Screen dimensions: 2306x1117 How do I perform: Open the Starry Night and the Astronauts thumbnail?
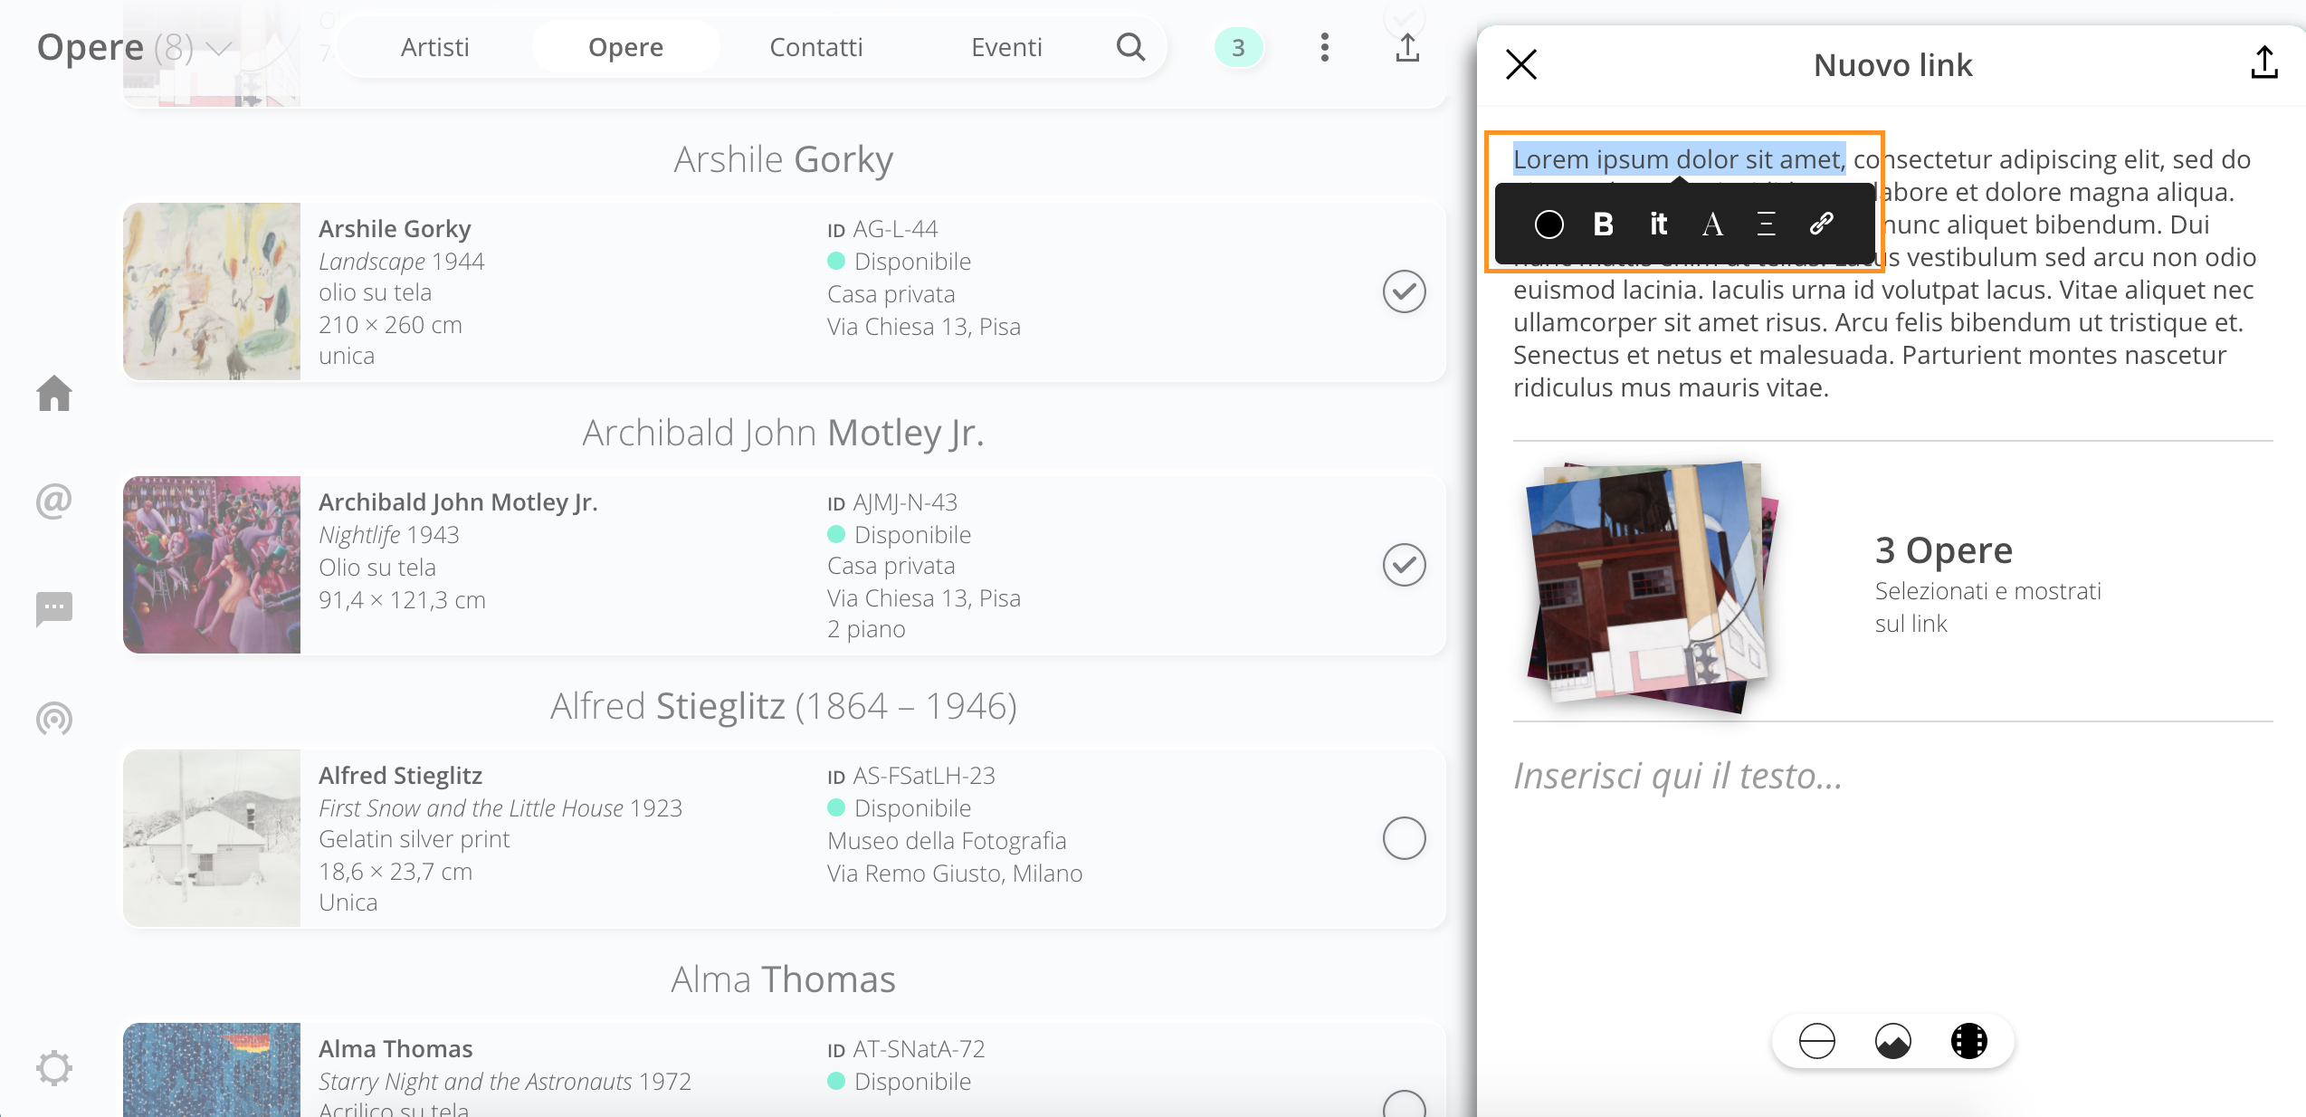212,1069
